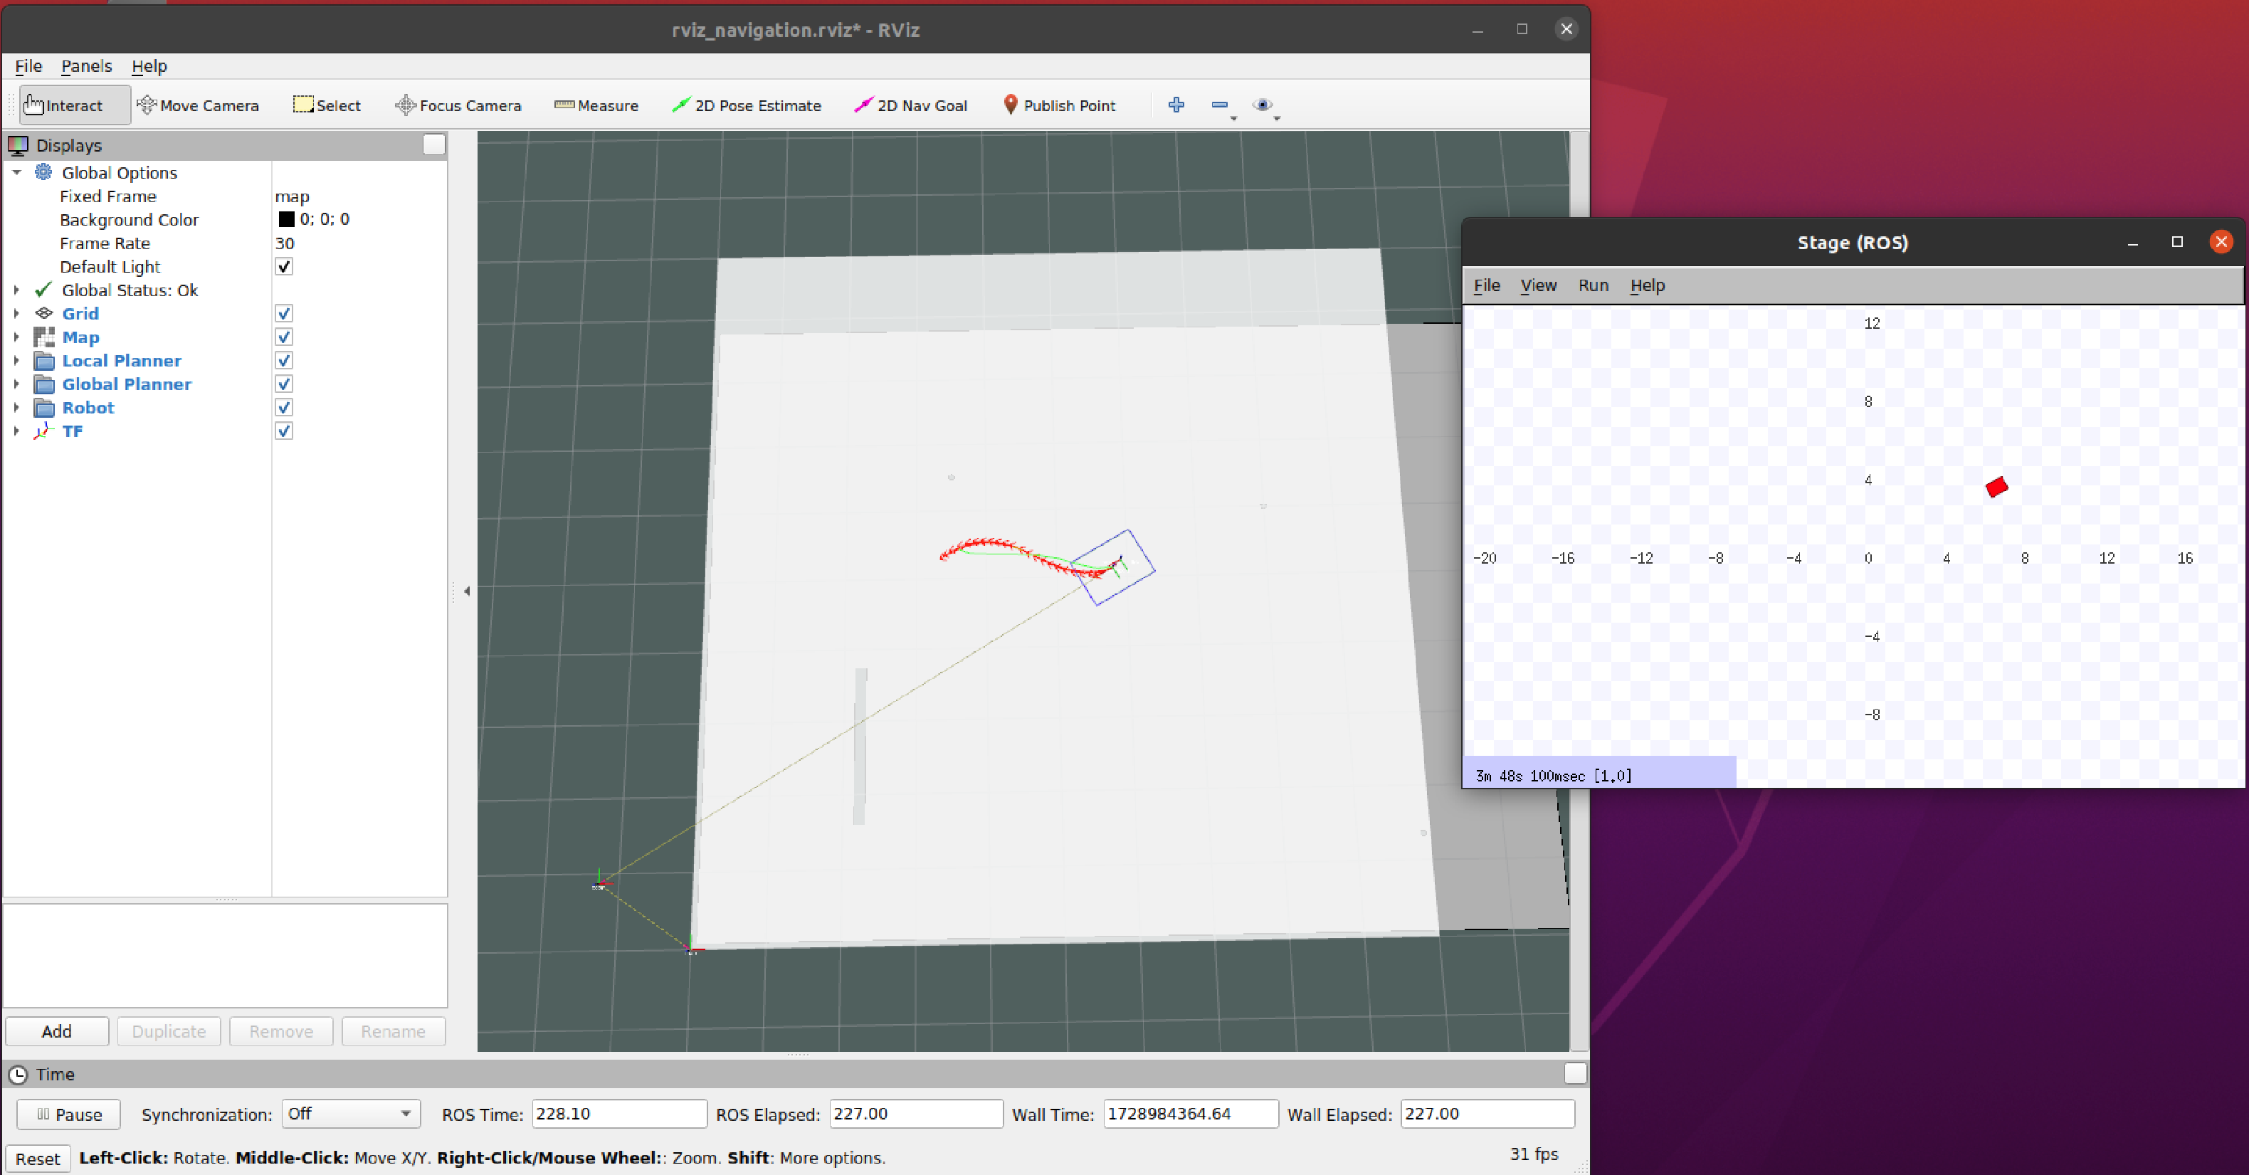Click the TF axes icon

pyautogui.click(x=43, y=431)
